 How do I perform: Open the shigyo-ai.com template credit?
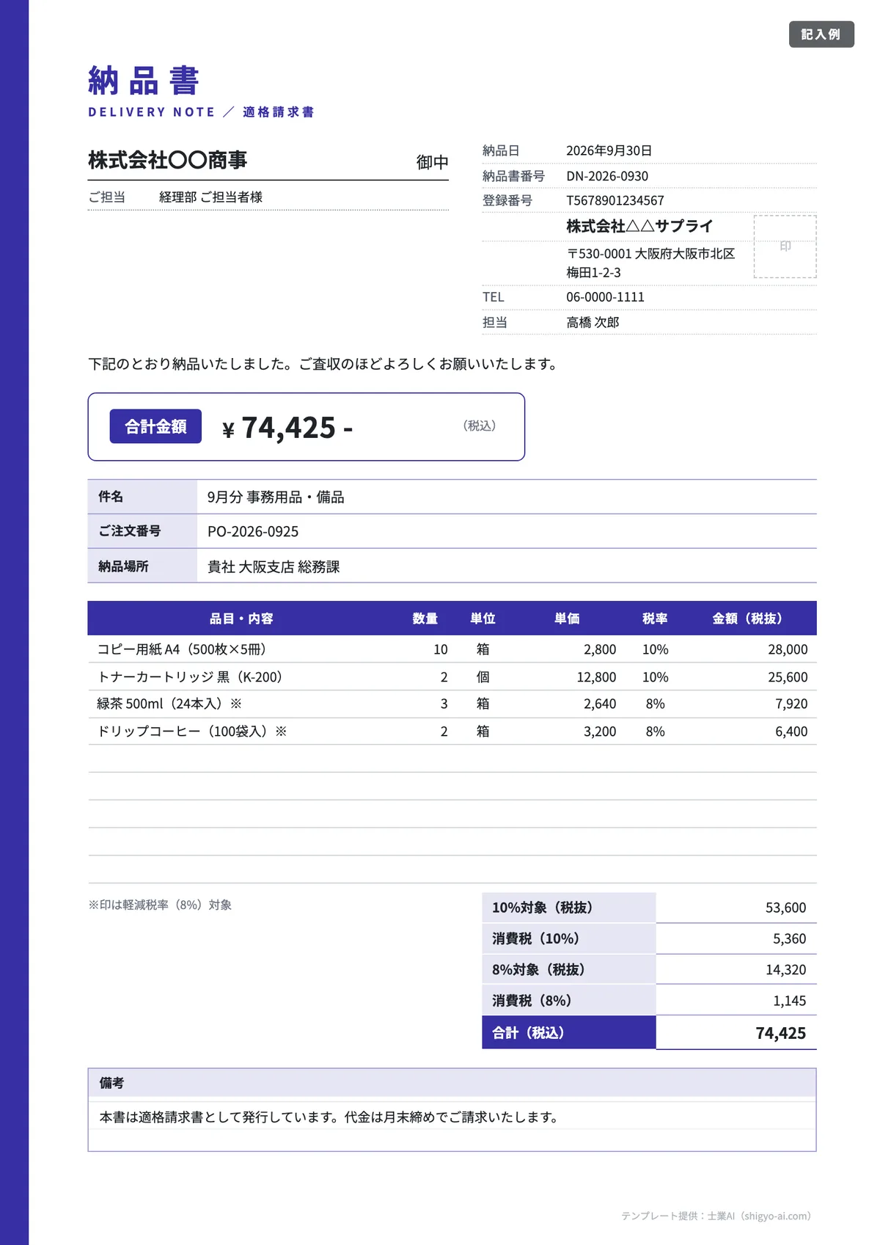click(716, 1216)
